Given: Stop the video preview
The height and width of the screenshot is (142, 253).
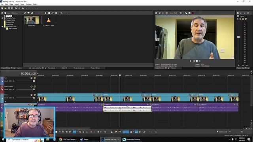Looking at the screenshot, I should 197,61.
